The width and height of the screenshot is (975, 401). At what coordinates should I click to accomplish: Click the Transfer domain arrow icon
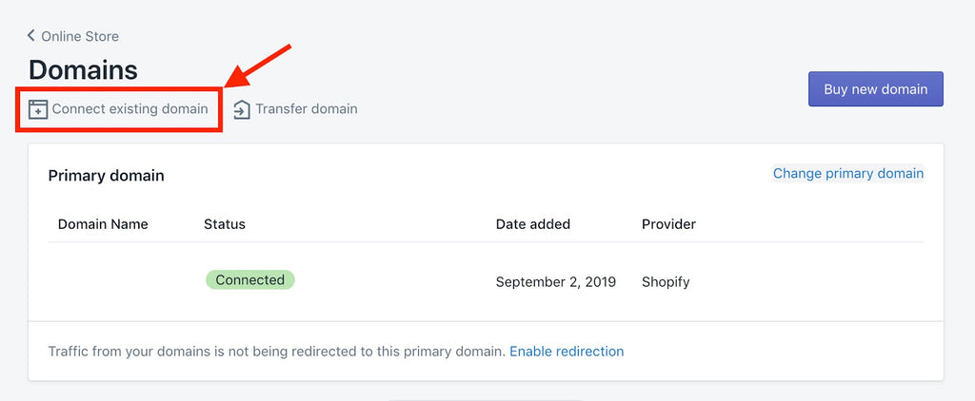242,109
